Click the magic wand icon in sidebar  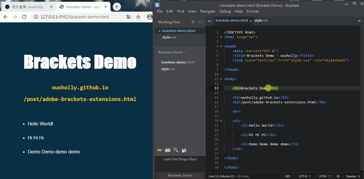[176, 150]
